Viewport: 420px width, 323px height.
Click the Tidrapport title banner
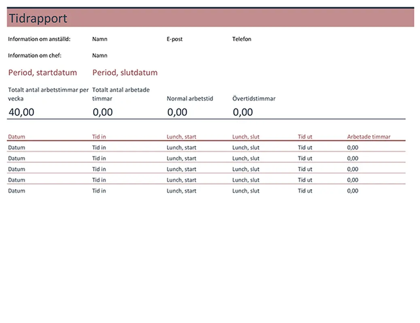[x=210, y=18]
